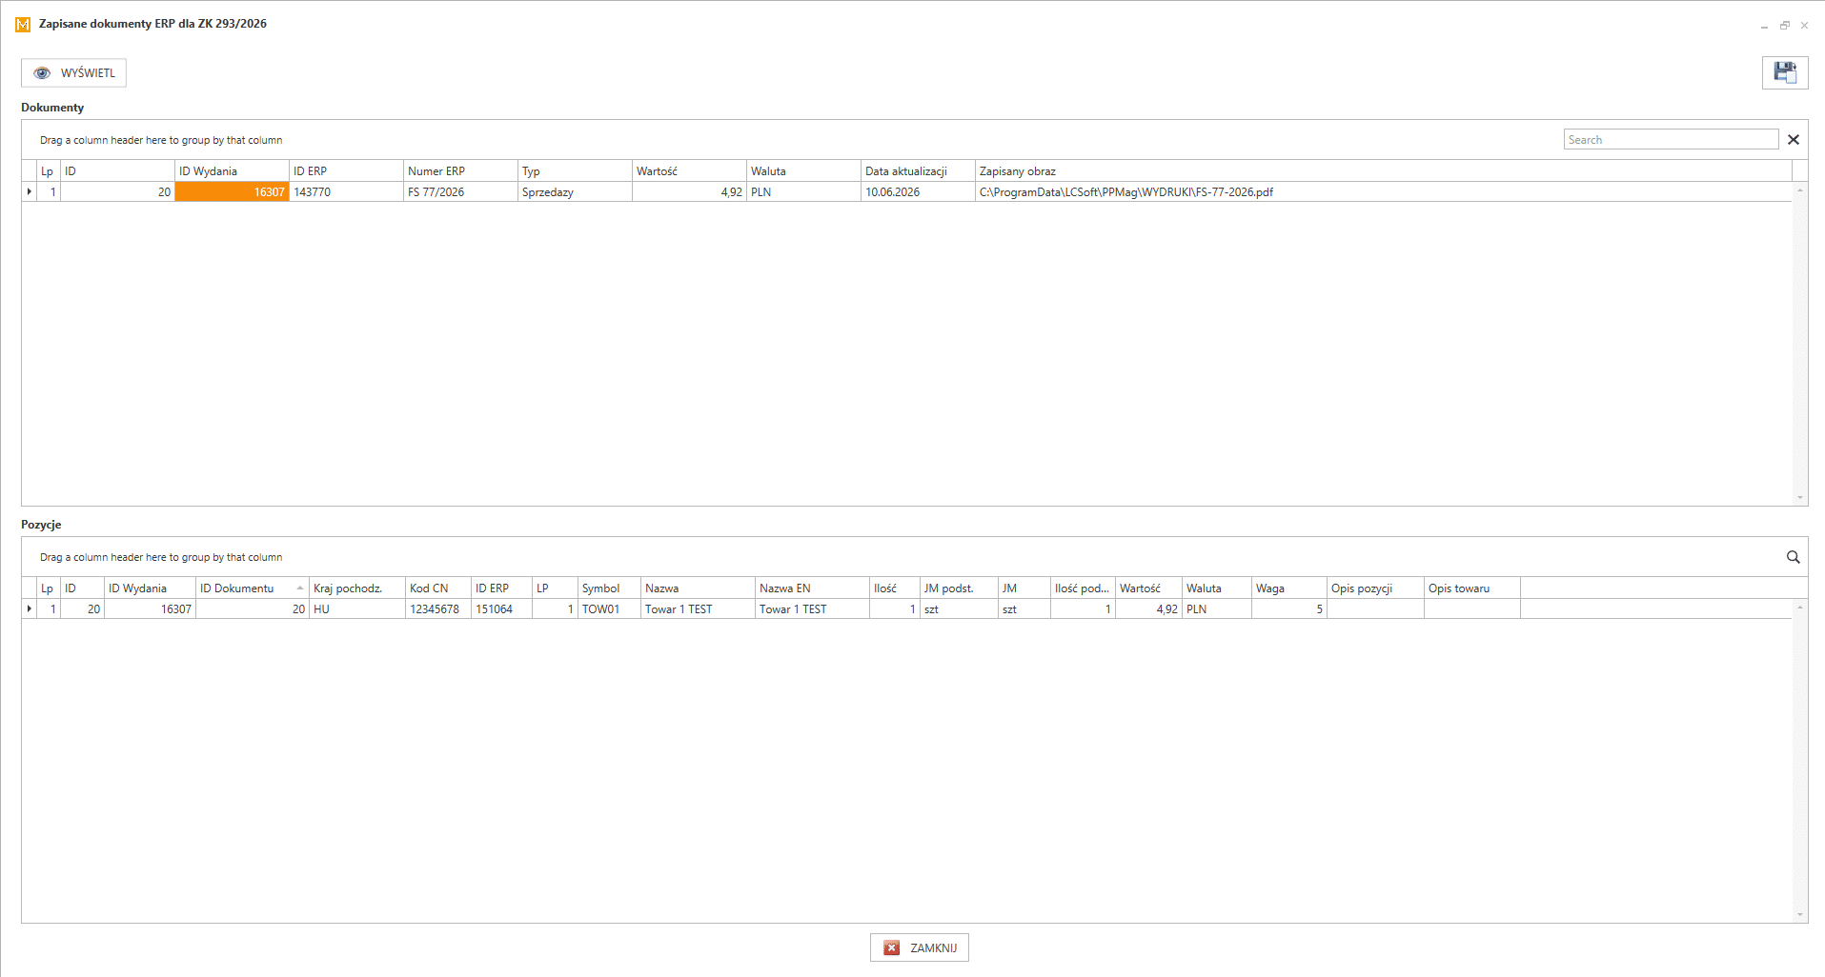1825x977 pixels.
Task: Click the Dokumenty scrollbar down arrow
Action: point(1800,497)
